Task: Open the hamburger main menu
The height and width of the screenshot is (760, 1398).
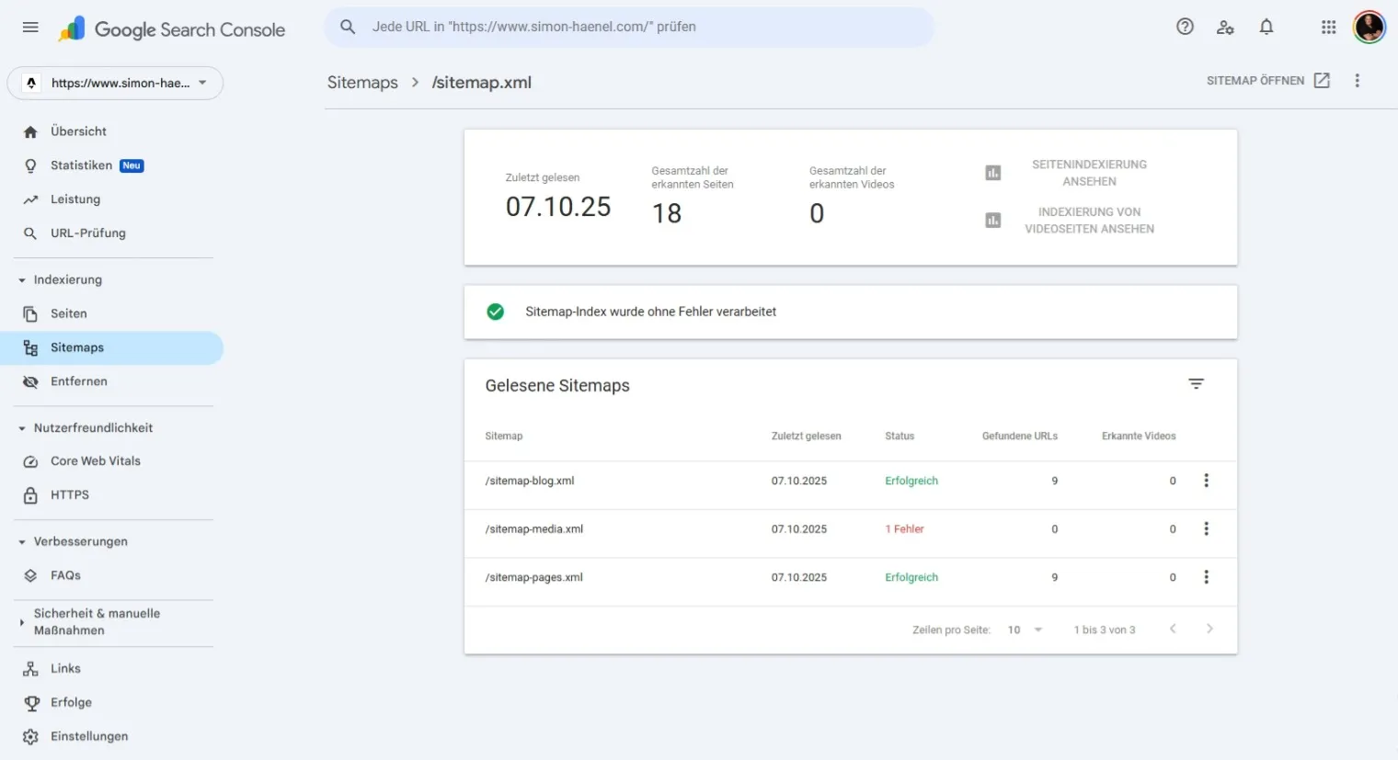Action: (30, 28)
